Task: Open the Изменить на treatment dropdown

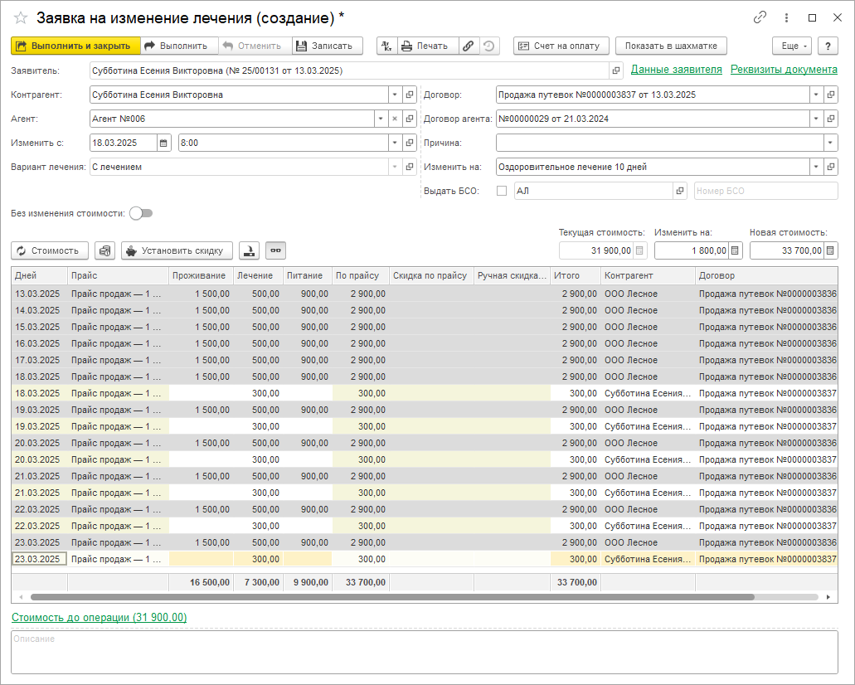Action: click(817, 167)
